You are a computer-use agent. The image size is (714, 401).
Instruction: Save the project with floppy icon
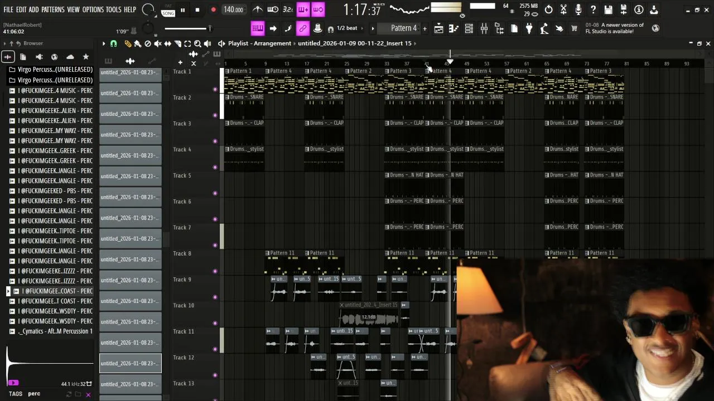point(609,9)
